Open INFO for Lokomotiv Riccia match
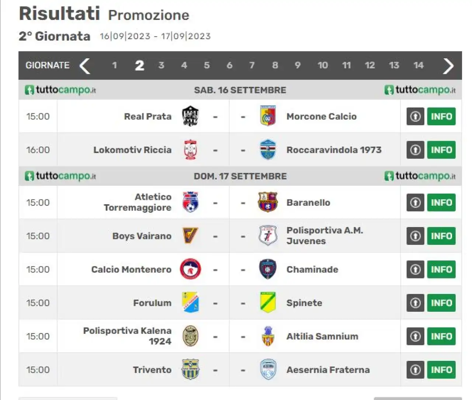The width and height of the screenshot is (472, 400). pos(441,150)
